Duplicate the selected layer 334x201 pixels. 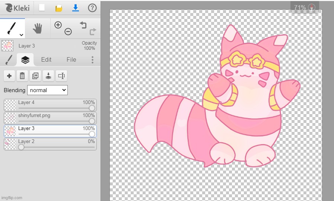35,76
